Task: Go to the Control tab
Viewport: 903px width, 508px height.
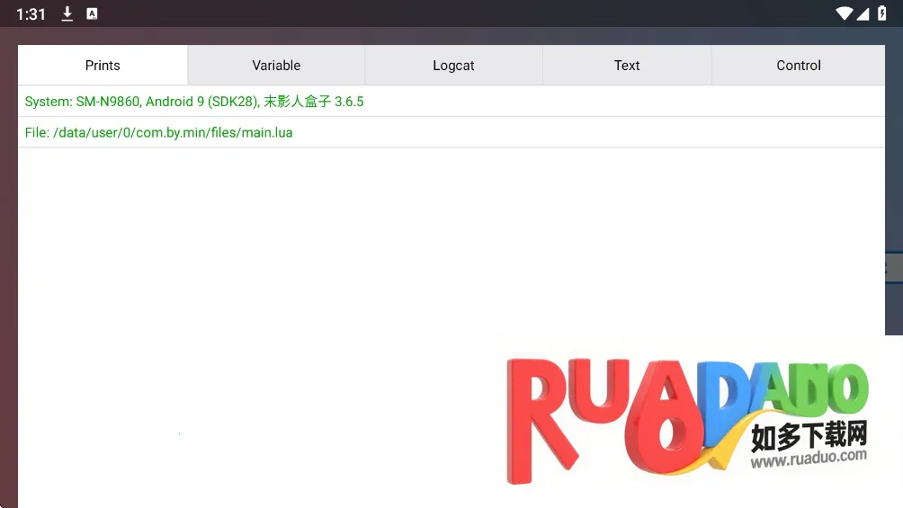Action: click(x=799, y=66)
